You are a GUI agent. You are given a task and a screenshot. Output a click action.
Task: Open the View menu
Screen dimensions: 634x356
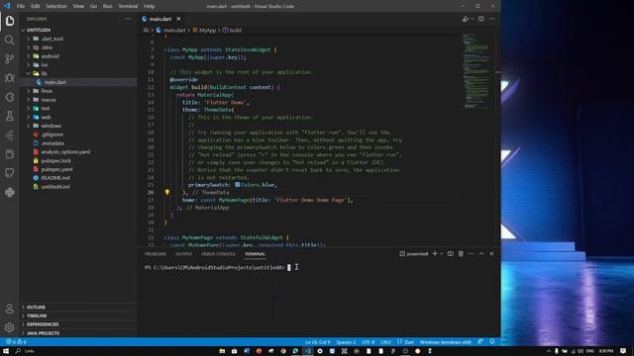[x=78, y=6]
